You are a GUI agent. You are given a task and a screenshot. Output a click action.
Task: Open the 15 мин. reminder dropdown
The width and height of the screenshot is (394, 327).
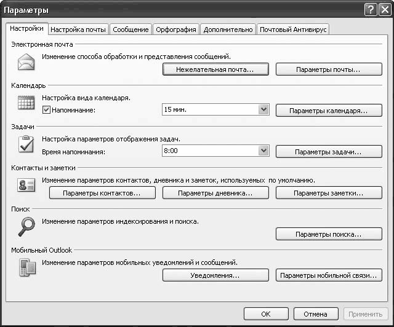click(263, 110)
